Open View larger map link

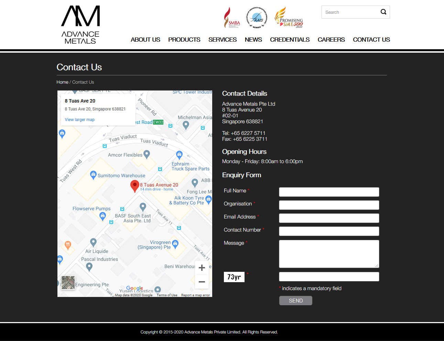tap(79, 120)
